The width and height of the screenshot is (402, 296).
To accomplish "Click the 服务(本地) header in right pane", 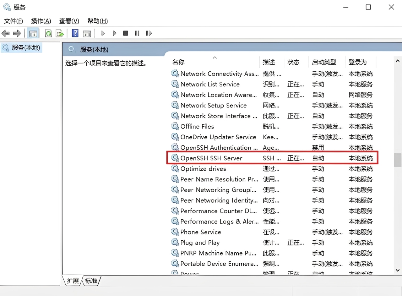I will tap(94, 50).
